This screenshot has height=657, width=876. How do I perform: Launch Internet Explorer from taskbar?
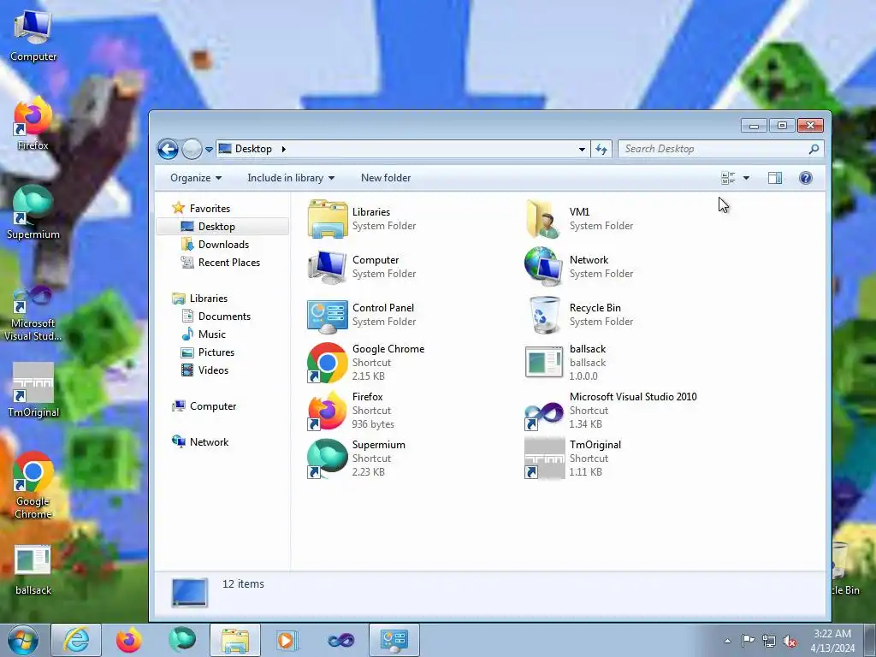(76, 640)
